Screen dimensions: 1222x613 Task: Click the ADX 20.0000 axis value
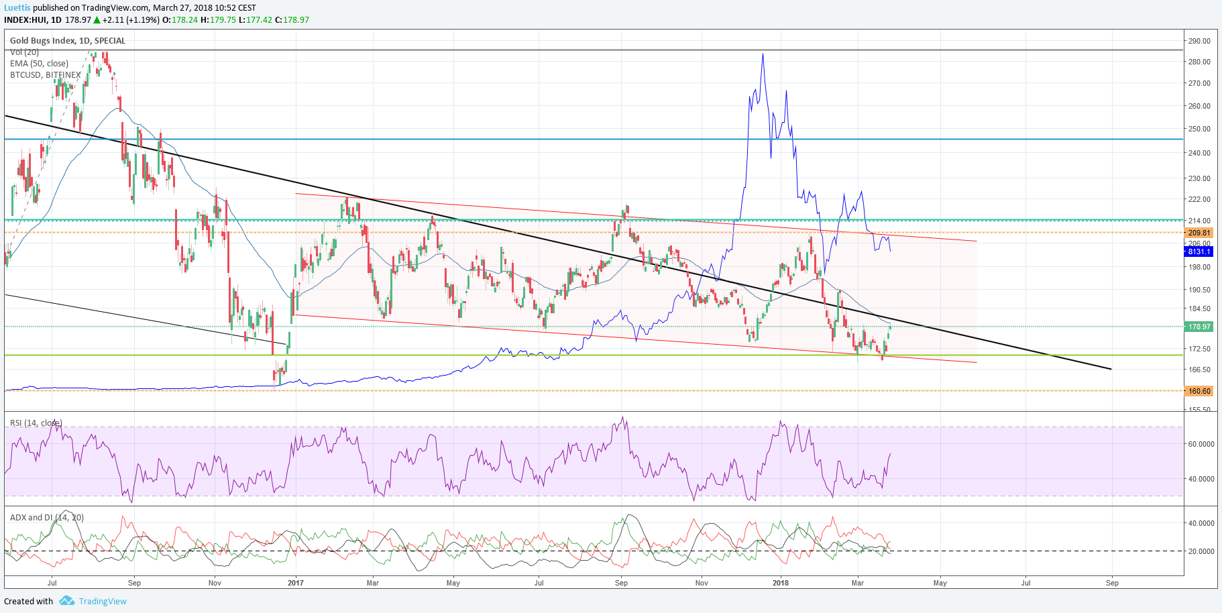coord(1201,551)
